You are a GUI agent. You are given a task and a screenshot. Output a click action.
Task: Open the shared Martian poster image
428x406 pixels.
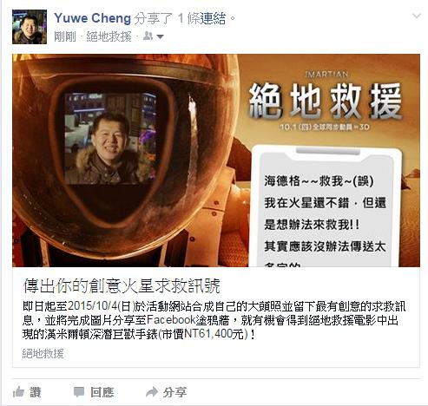coord(216,160)
